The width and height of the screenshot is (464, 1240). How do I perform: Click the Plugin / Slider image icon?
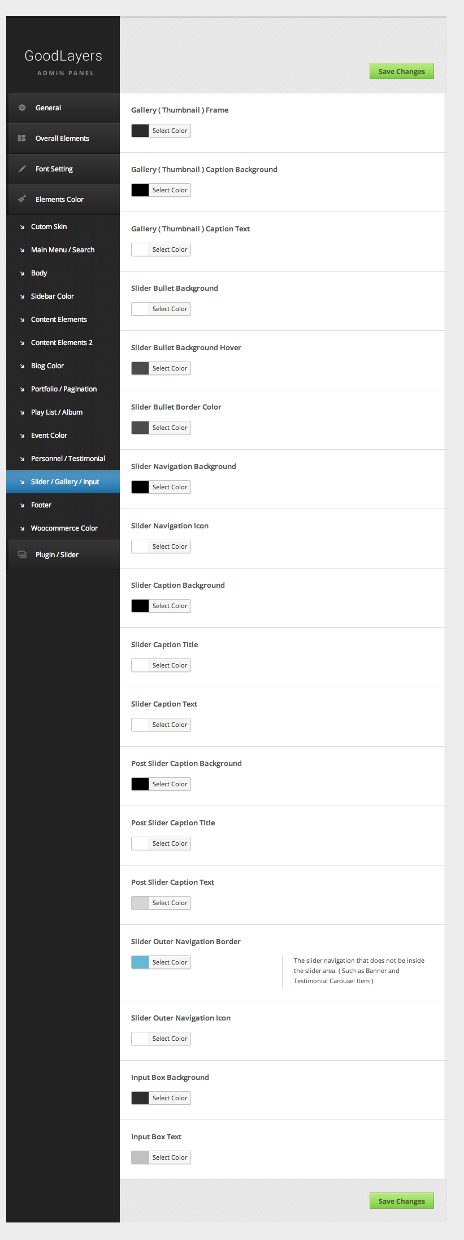(22, 555)
